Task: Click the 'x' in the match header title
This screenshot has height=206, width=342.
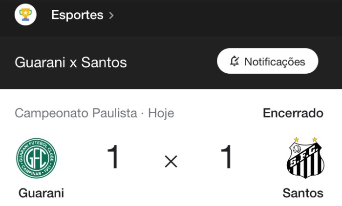Action: click(73, 63)
